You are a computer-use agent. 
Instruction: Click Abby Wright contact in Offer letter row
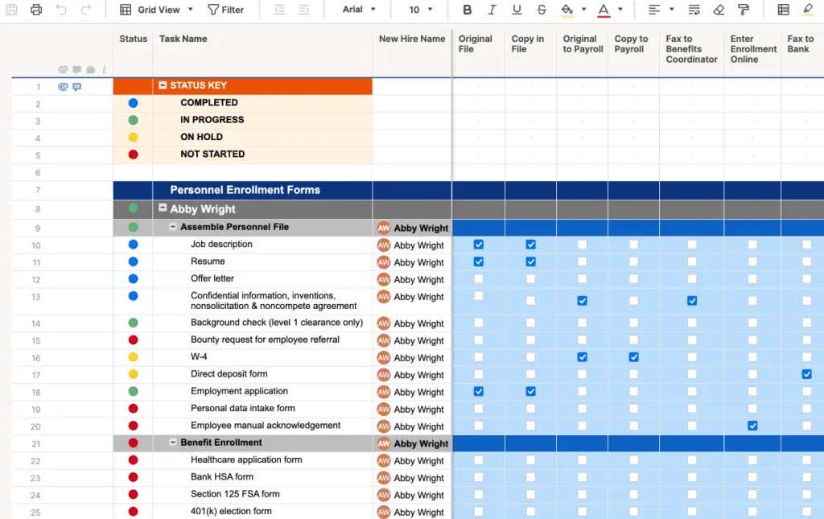(x=411, y=279)
